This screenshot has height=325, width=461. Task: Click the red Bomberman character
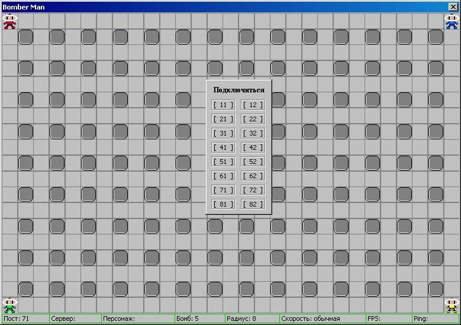point(9,21)
